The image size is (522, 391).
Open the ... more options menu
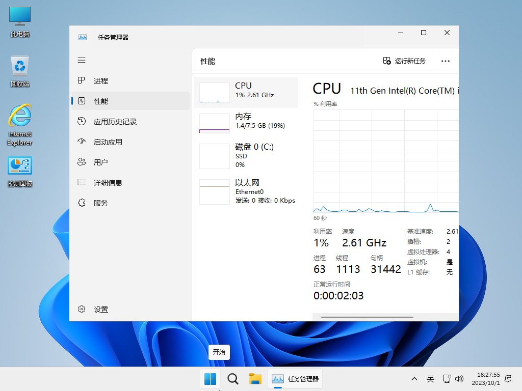(445, 61)
